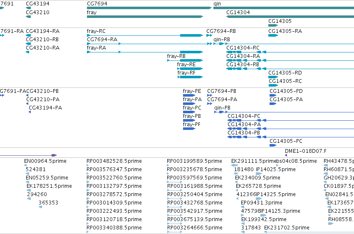
Task: Click the EK234009.5prime EST label
Action: click(257, 178)
